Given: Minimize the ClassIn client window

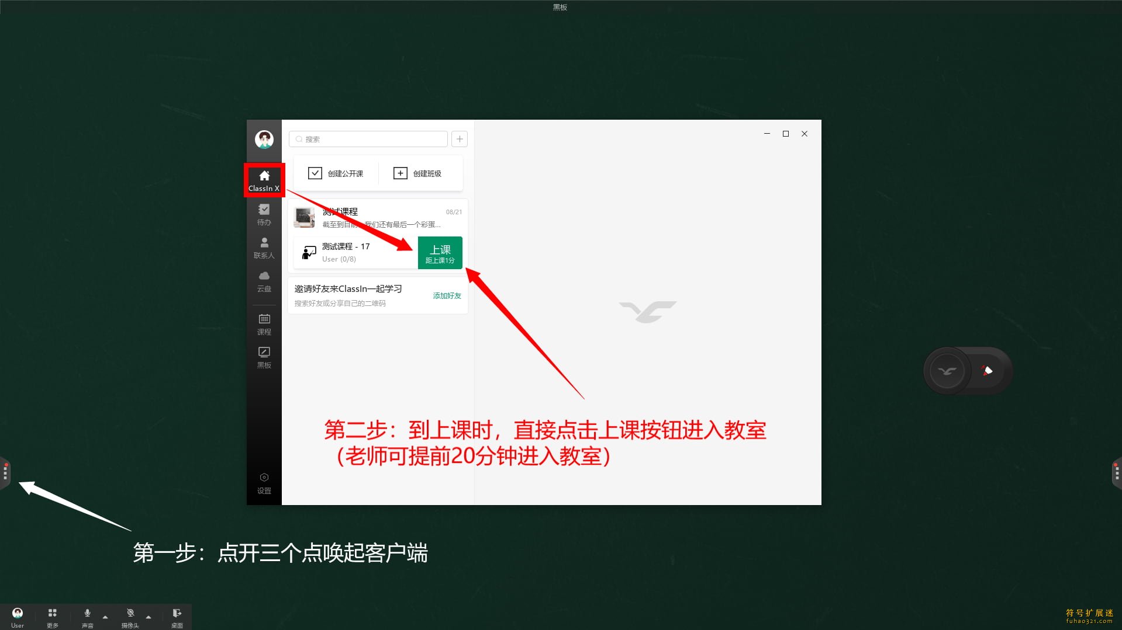Looking at the screenshot, I should [x=767, y=134].
